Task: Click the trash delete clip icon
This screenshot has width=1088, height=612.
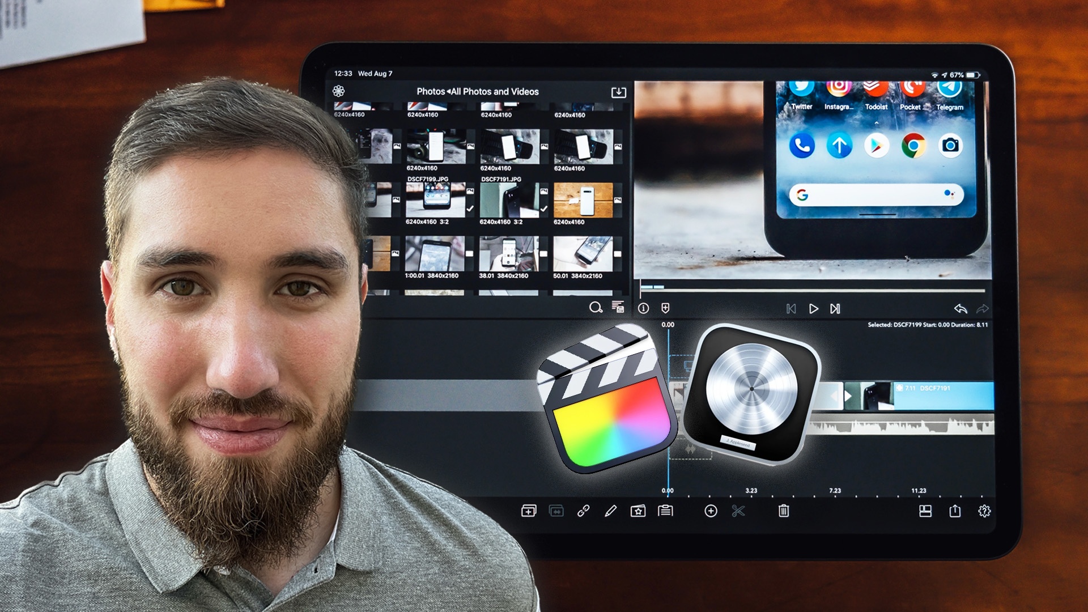Action: (784, 511)
